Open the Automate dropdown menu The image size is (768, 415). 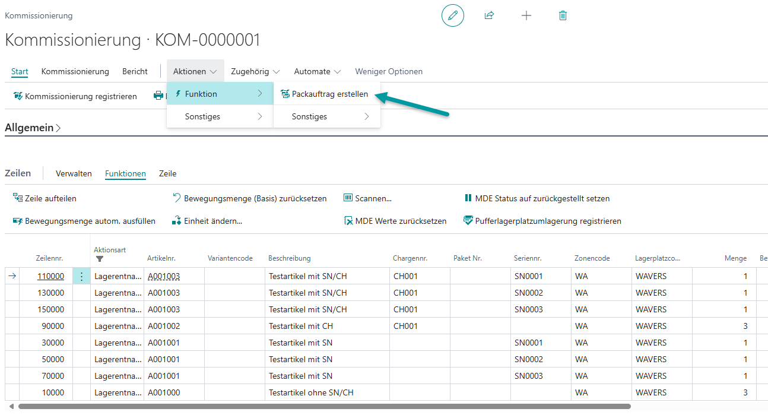(x=318, y=71)
